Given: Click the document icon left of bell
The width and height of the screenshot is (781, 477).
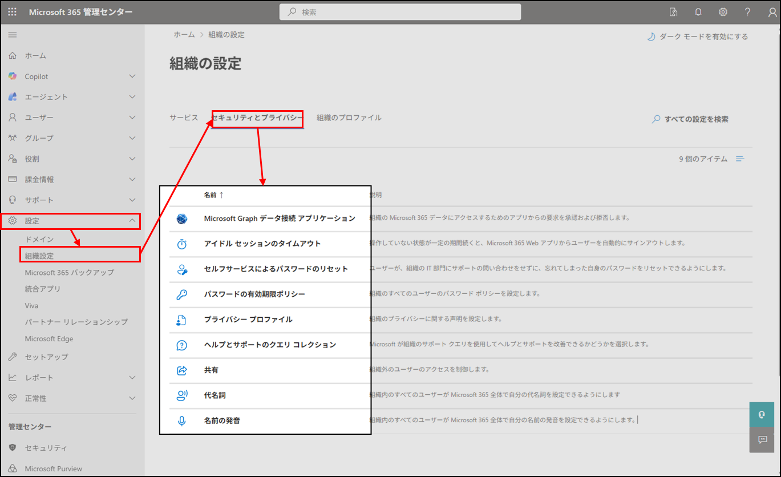Looking at the screenshot, I should coord(674,12).
